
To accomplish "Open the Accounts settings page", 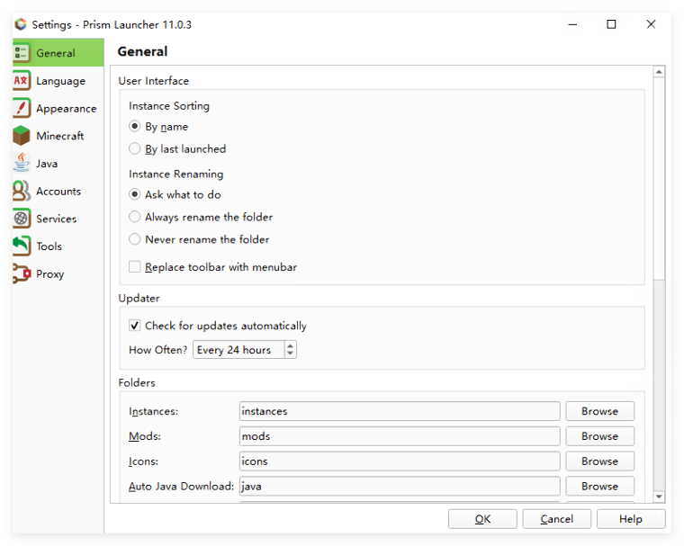I will pos(58,191).
